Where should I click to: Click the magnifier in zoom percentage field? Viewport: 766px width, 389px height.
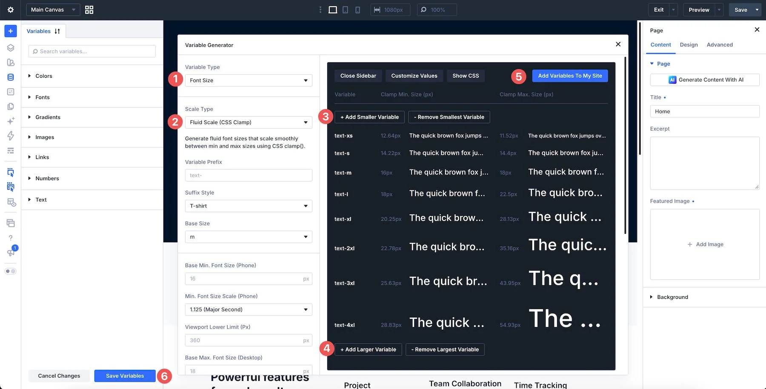click(x=424, y=10)
